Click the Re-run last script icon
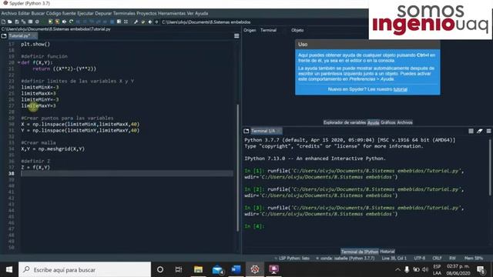 pos(71,22)
